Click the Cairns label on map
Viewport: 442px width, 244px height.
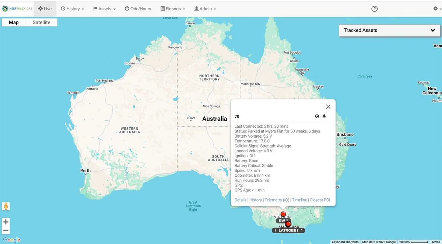coord(294,61)
